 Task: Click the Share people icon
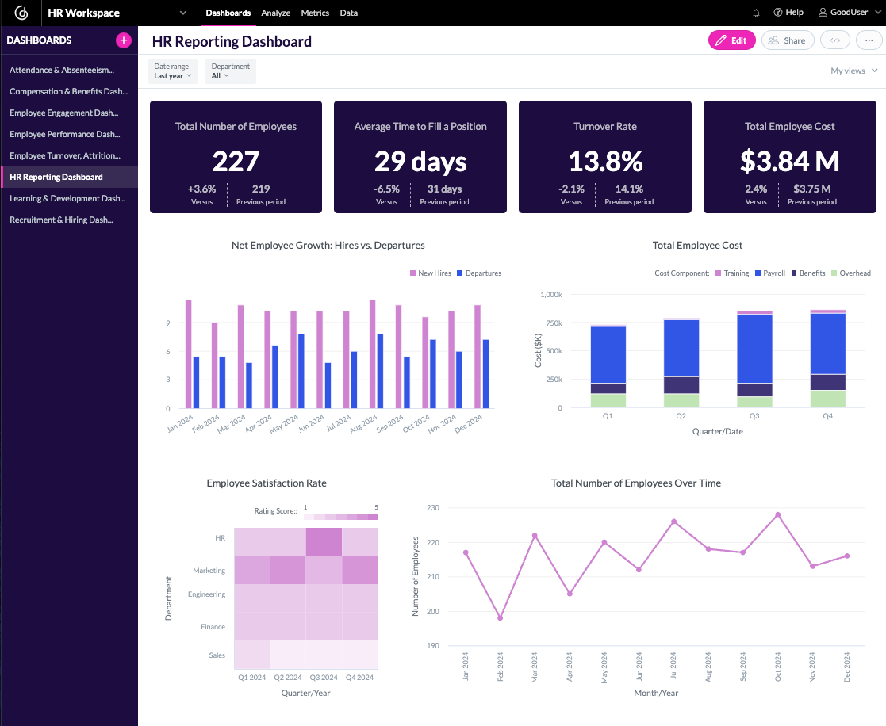(774, 40)
